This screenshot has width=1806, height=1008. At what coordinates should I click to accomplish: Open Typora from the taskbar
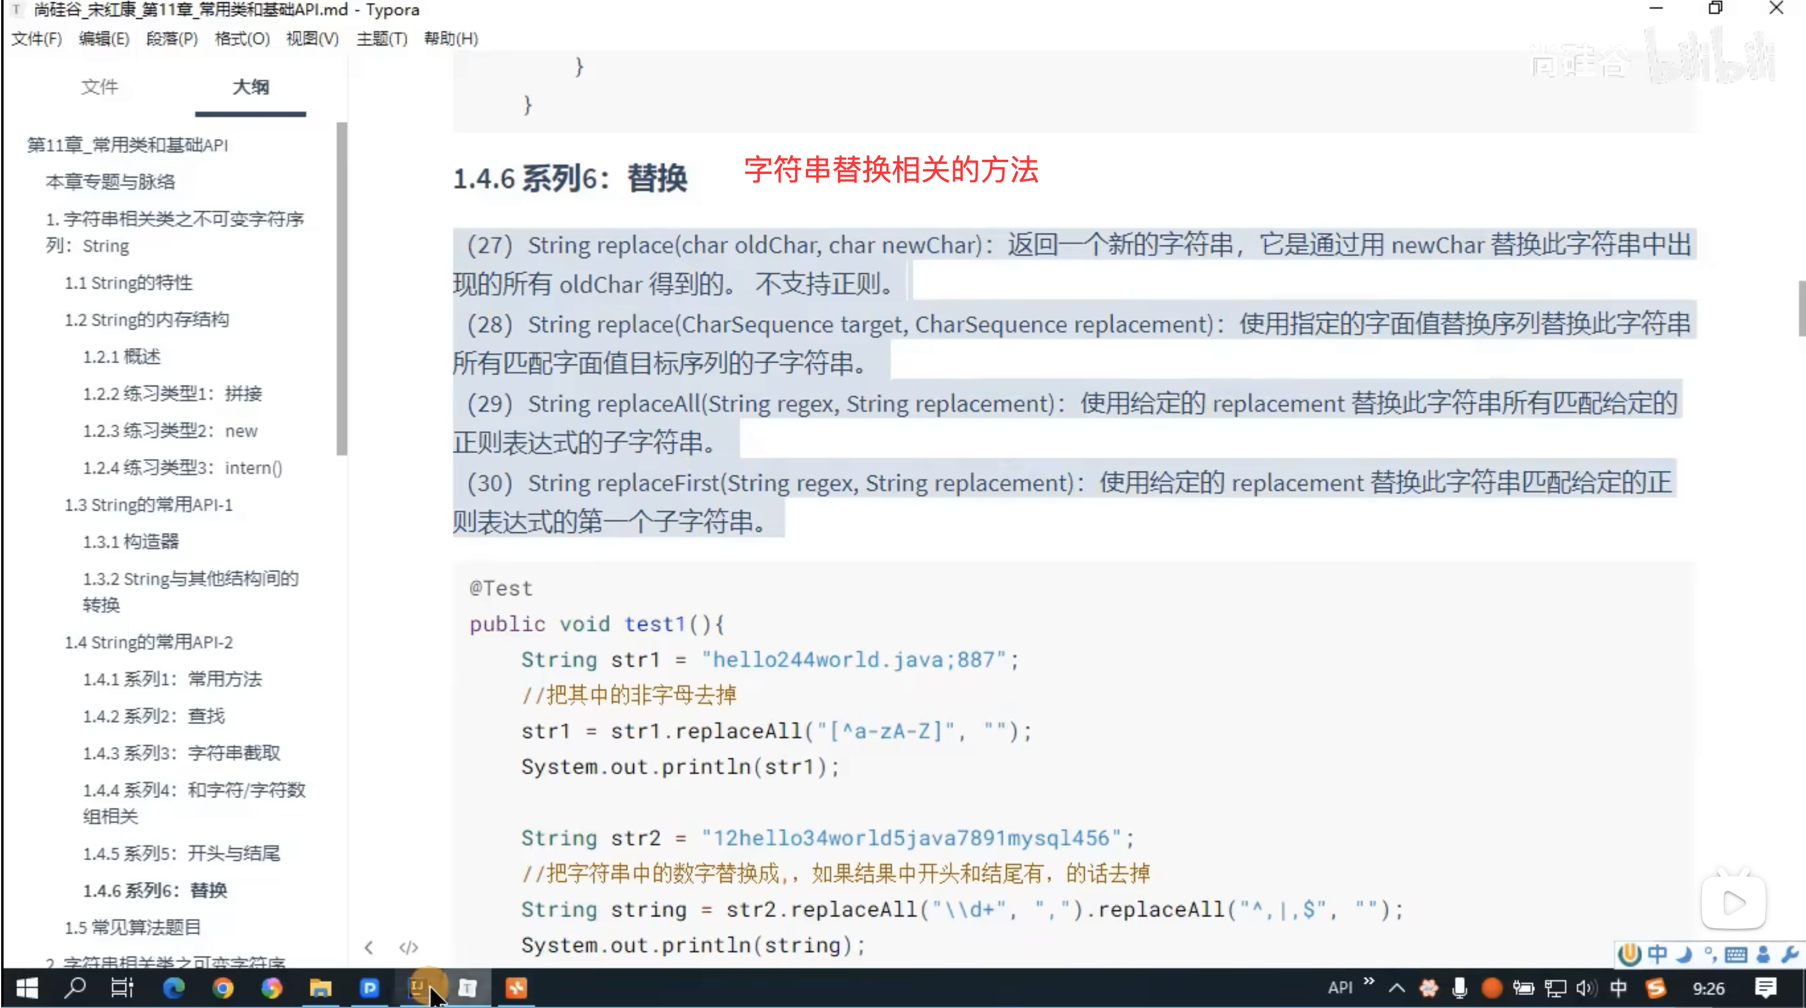467,988
